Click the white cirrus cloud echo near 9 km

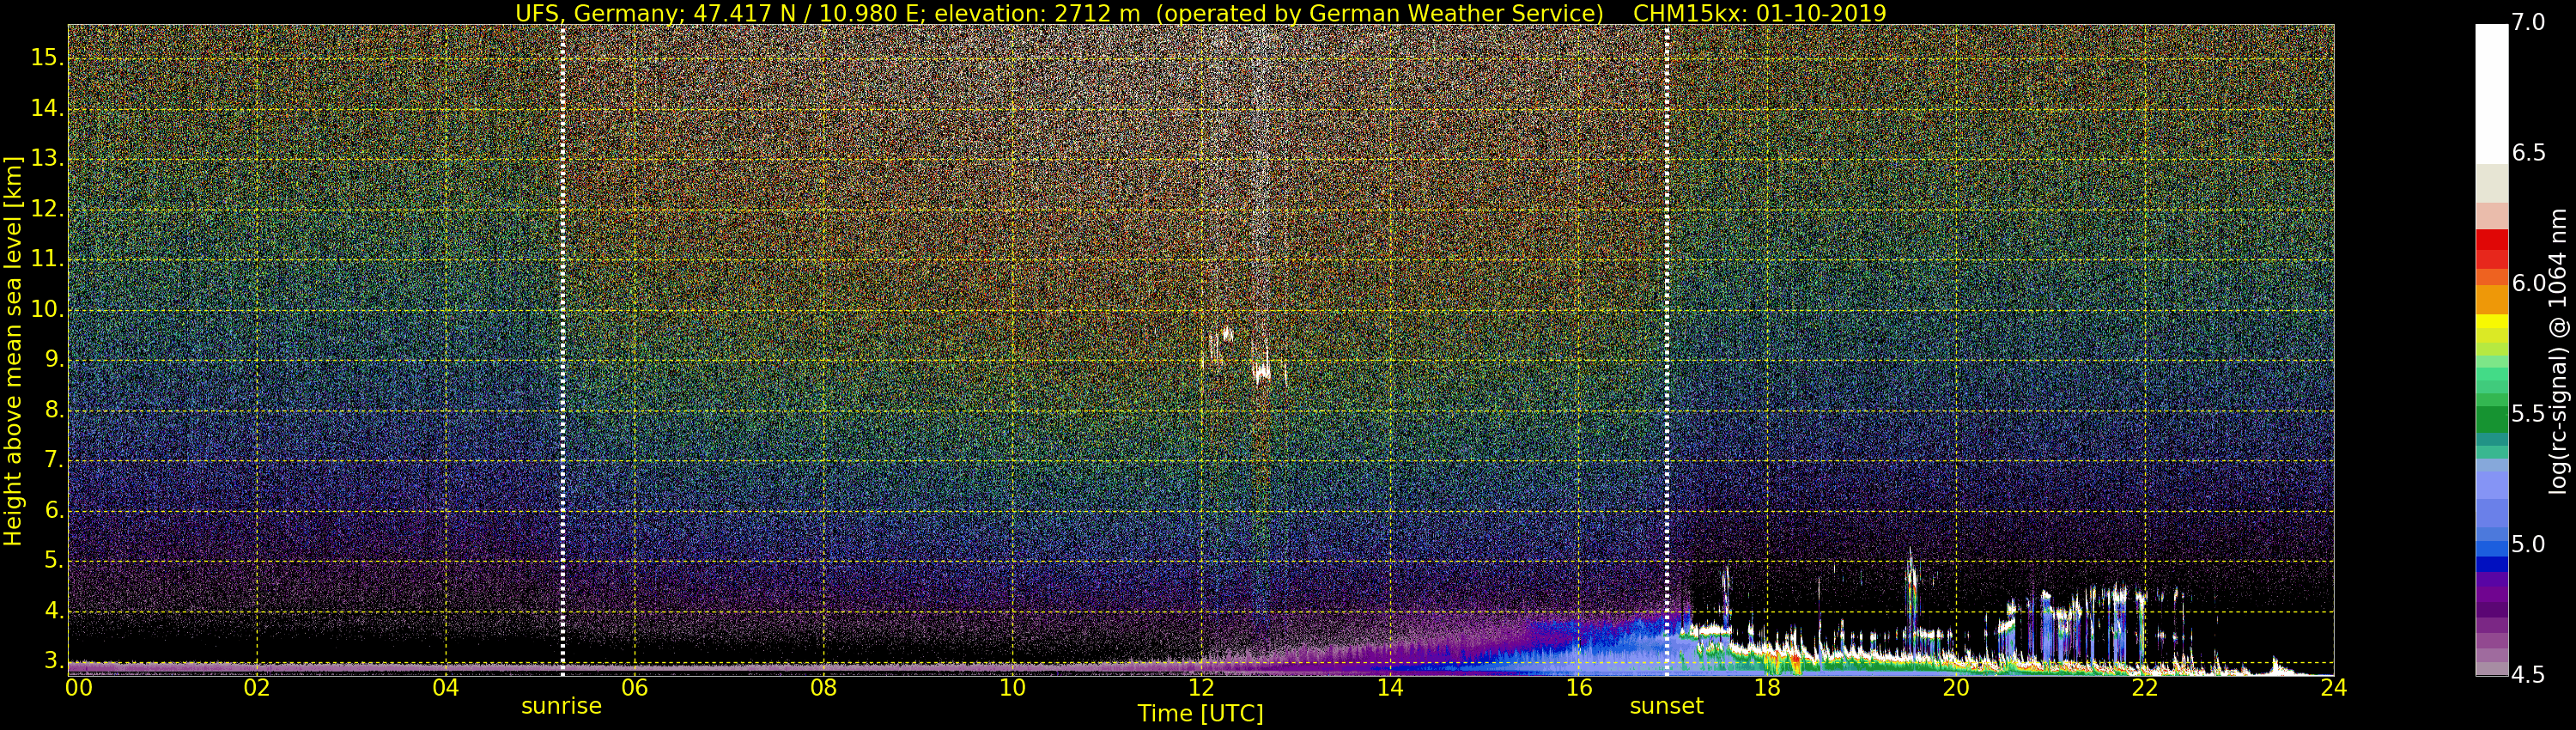tap(1262, 372)
